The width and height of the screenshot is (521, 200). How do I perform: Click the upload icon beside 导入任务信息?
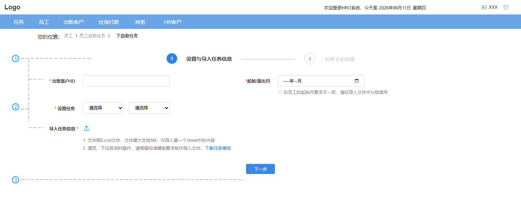click(86, 128)
